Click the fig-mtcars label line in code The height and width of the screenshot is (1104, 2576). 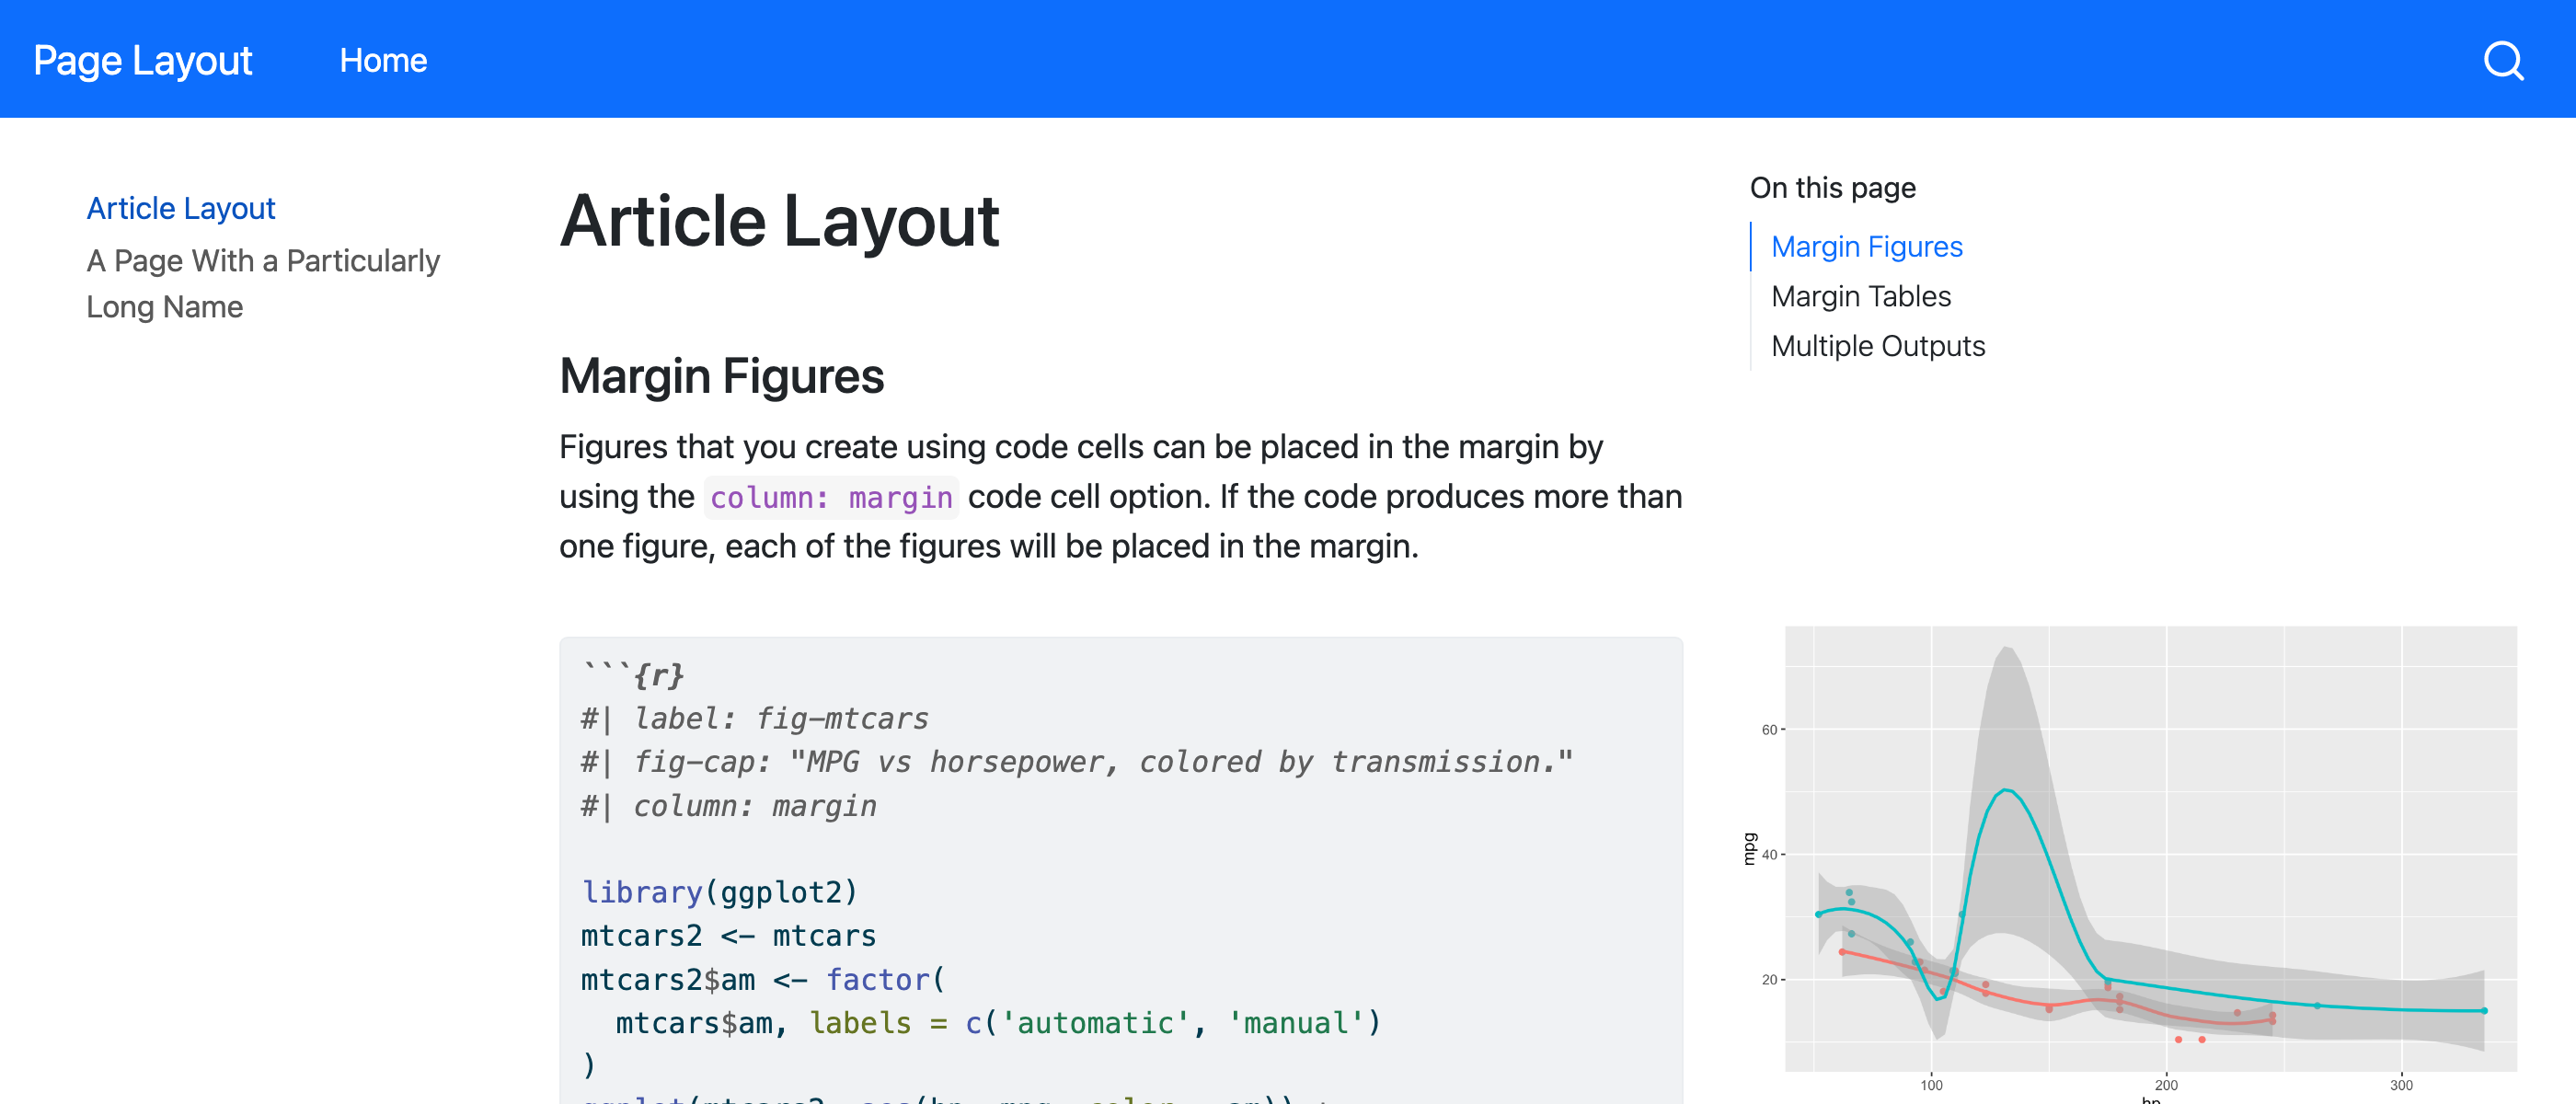pos(754,717)
